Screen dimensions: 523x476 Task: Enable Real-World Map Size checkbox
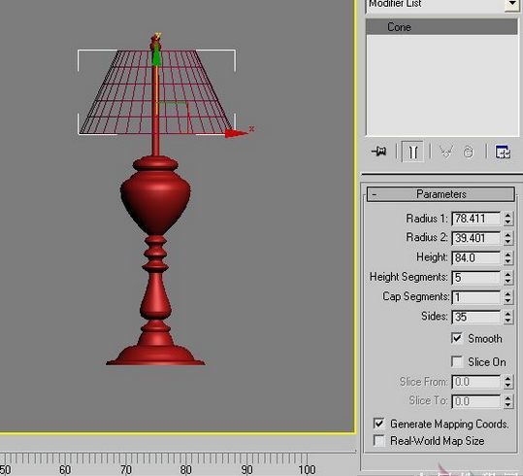pos(378,441)
